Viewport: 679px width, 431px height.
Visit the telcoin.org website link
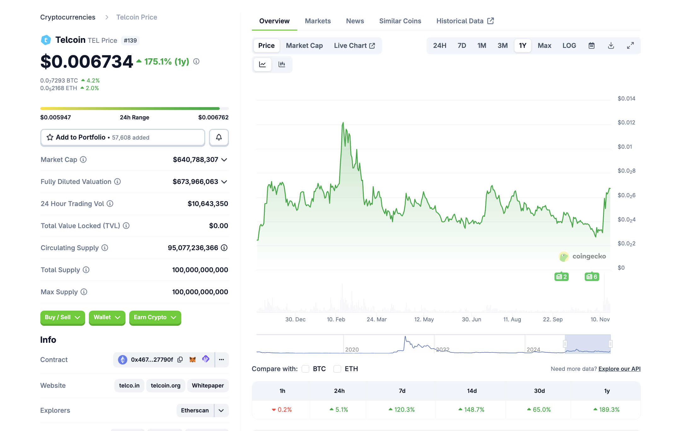pyautogui.click(x=165, y=385)
